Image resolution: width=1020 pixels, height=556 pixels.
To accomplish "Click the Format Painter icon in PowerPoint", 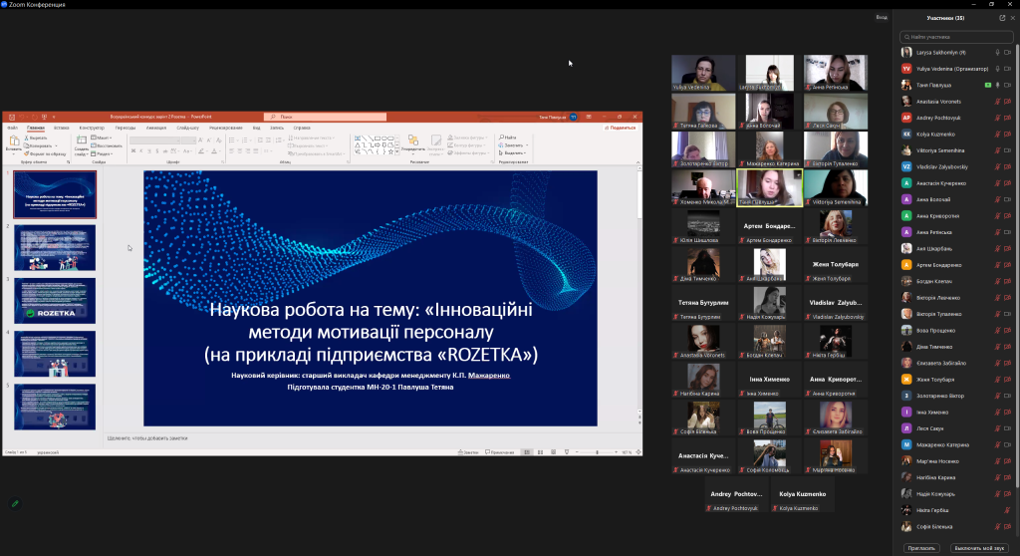I will (27, 154).
